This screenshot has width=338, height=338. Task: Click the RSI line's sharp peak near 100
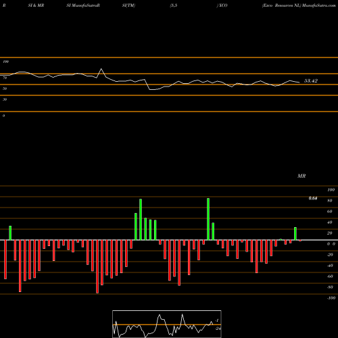[x=101, y=69]
